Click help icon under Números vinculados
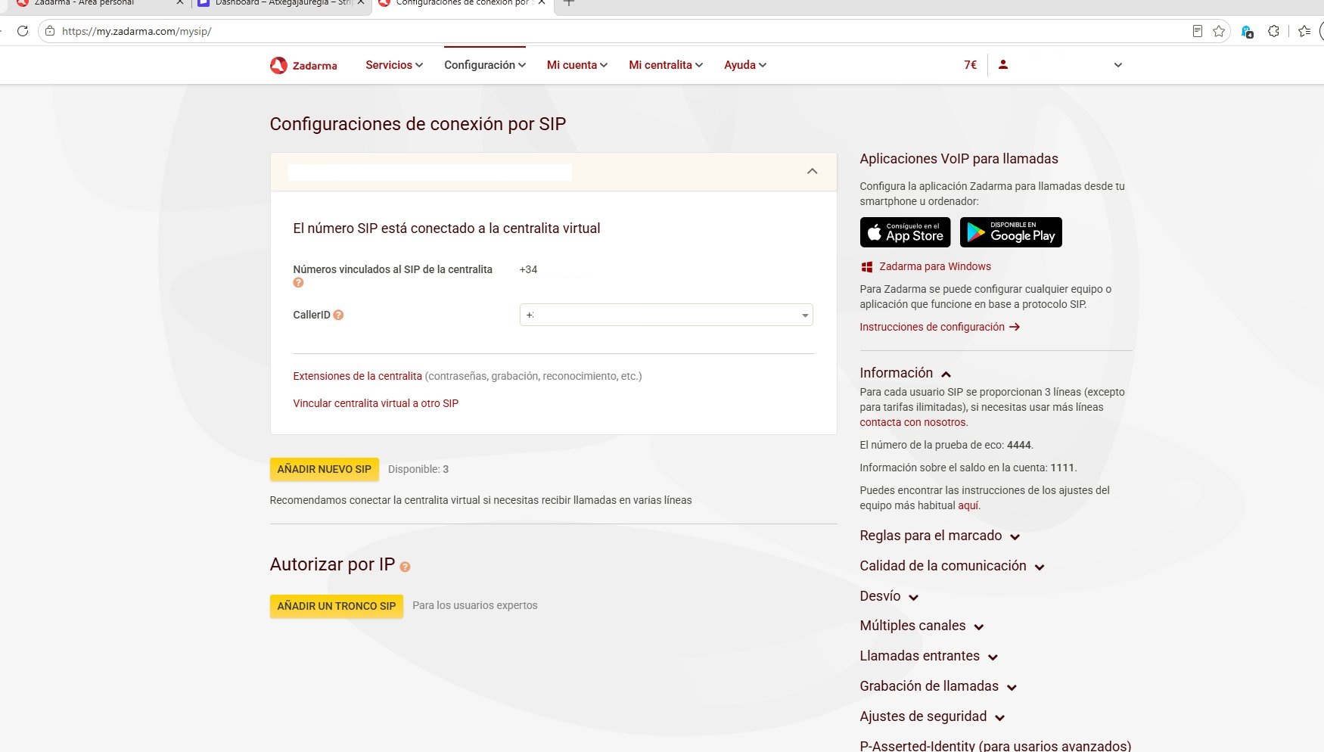Image resolution: width=1324 pixels, height=752 pixels. (298, 283)
